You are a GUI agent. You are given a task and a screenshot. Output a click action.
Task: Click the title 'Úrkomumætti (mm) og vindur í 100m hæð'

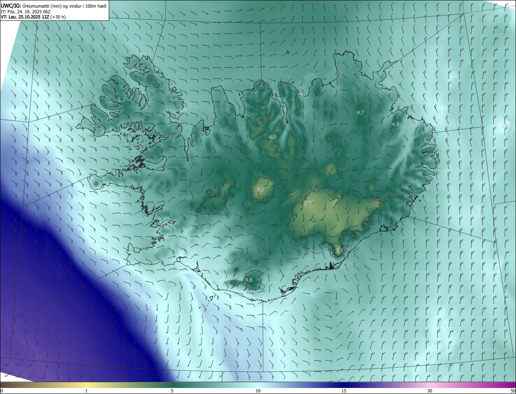point(64,5)
